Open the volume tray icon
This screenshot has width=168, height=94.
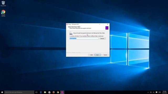pos(154,92)
